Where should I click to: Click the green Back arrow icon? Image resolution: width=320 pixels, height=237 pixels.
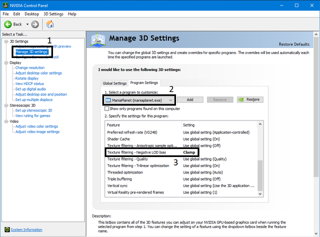click(x=8, y=24)
